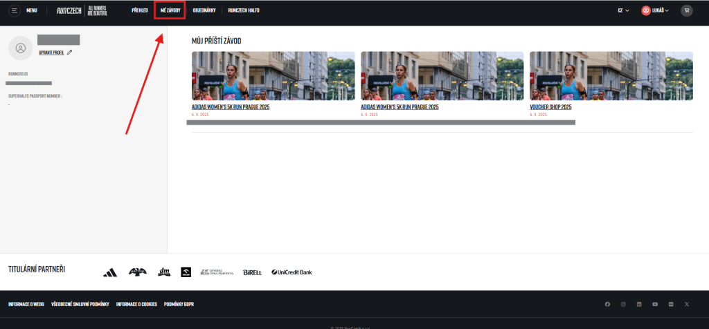Click the Superhalfs Passport Number label
Screen dimensions: 709x329
click(35, 96)
